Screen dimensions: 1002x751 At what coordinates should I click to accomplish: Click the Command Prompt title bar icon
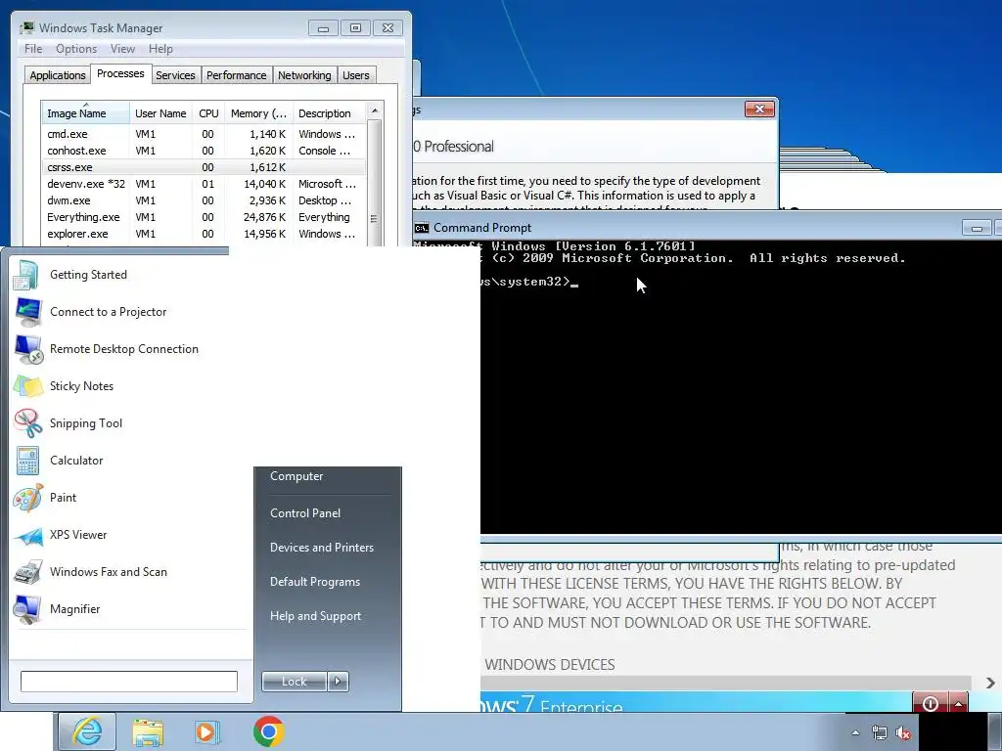click(421, 228)
